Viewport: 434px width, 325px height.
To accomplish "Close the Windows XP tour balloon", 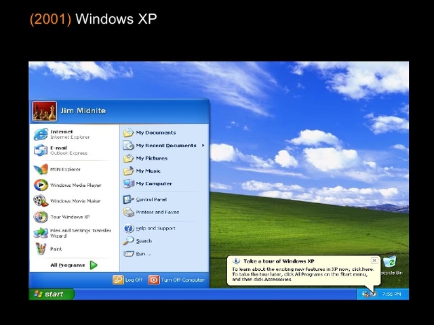I will pyautogui.click(x=374, y=260).
